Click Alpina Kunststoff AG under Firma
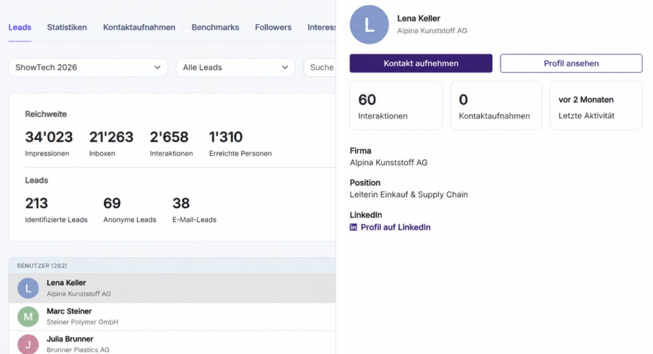Screen dimensions: 653x354 [389, 162]
